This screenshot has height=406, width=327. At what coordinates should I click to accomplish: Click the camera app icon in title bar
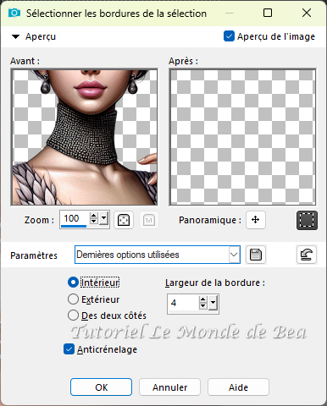coord(14,13)
